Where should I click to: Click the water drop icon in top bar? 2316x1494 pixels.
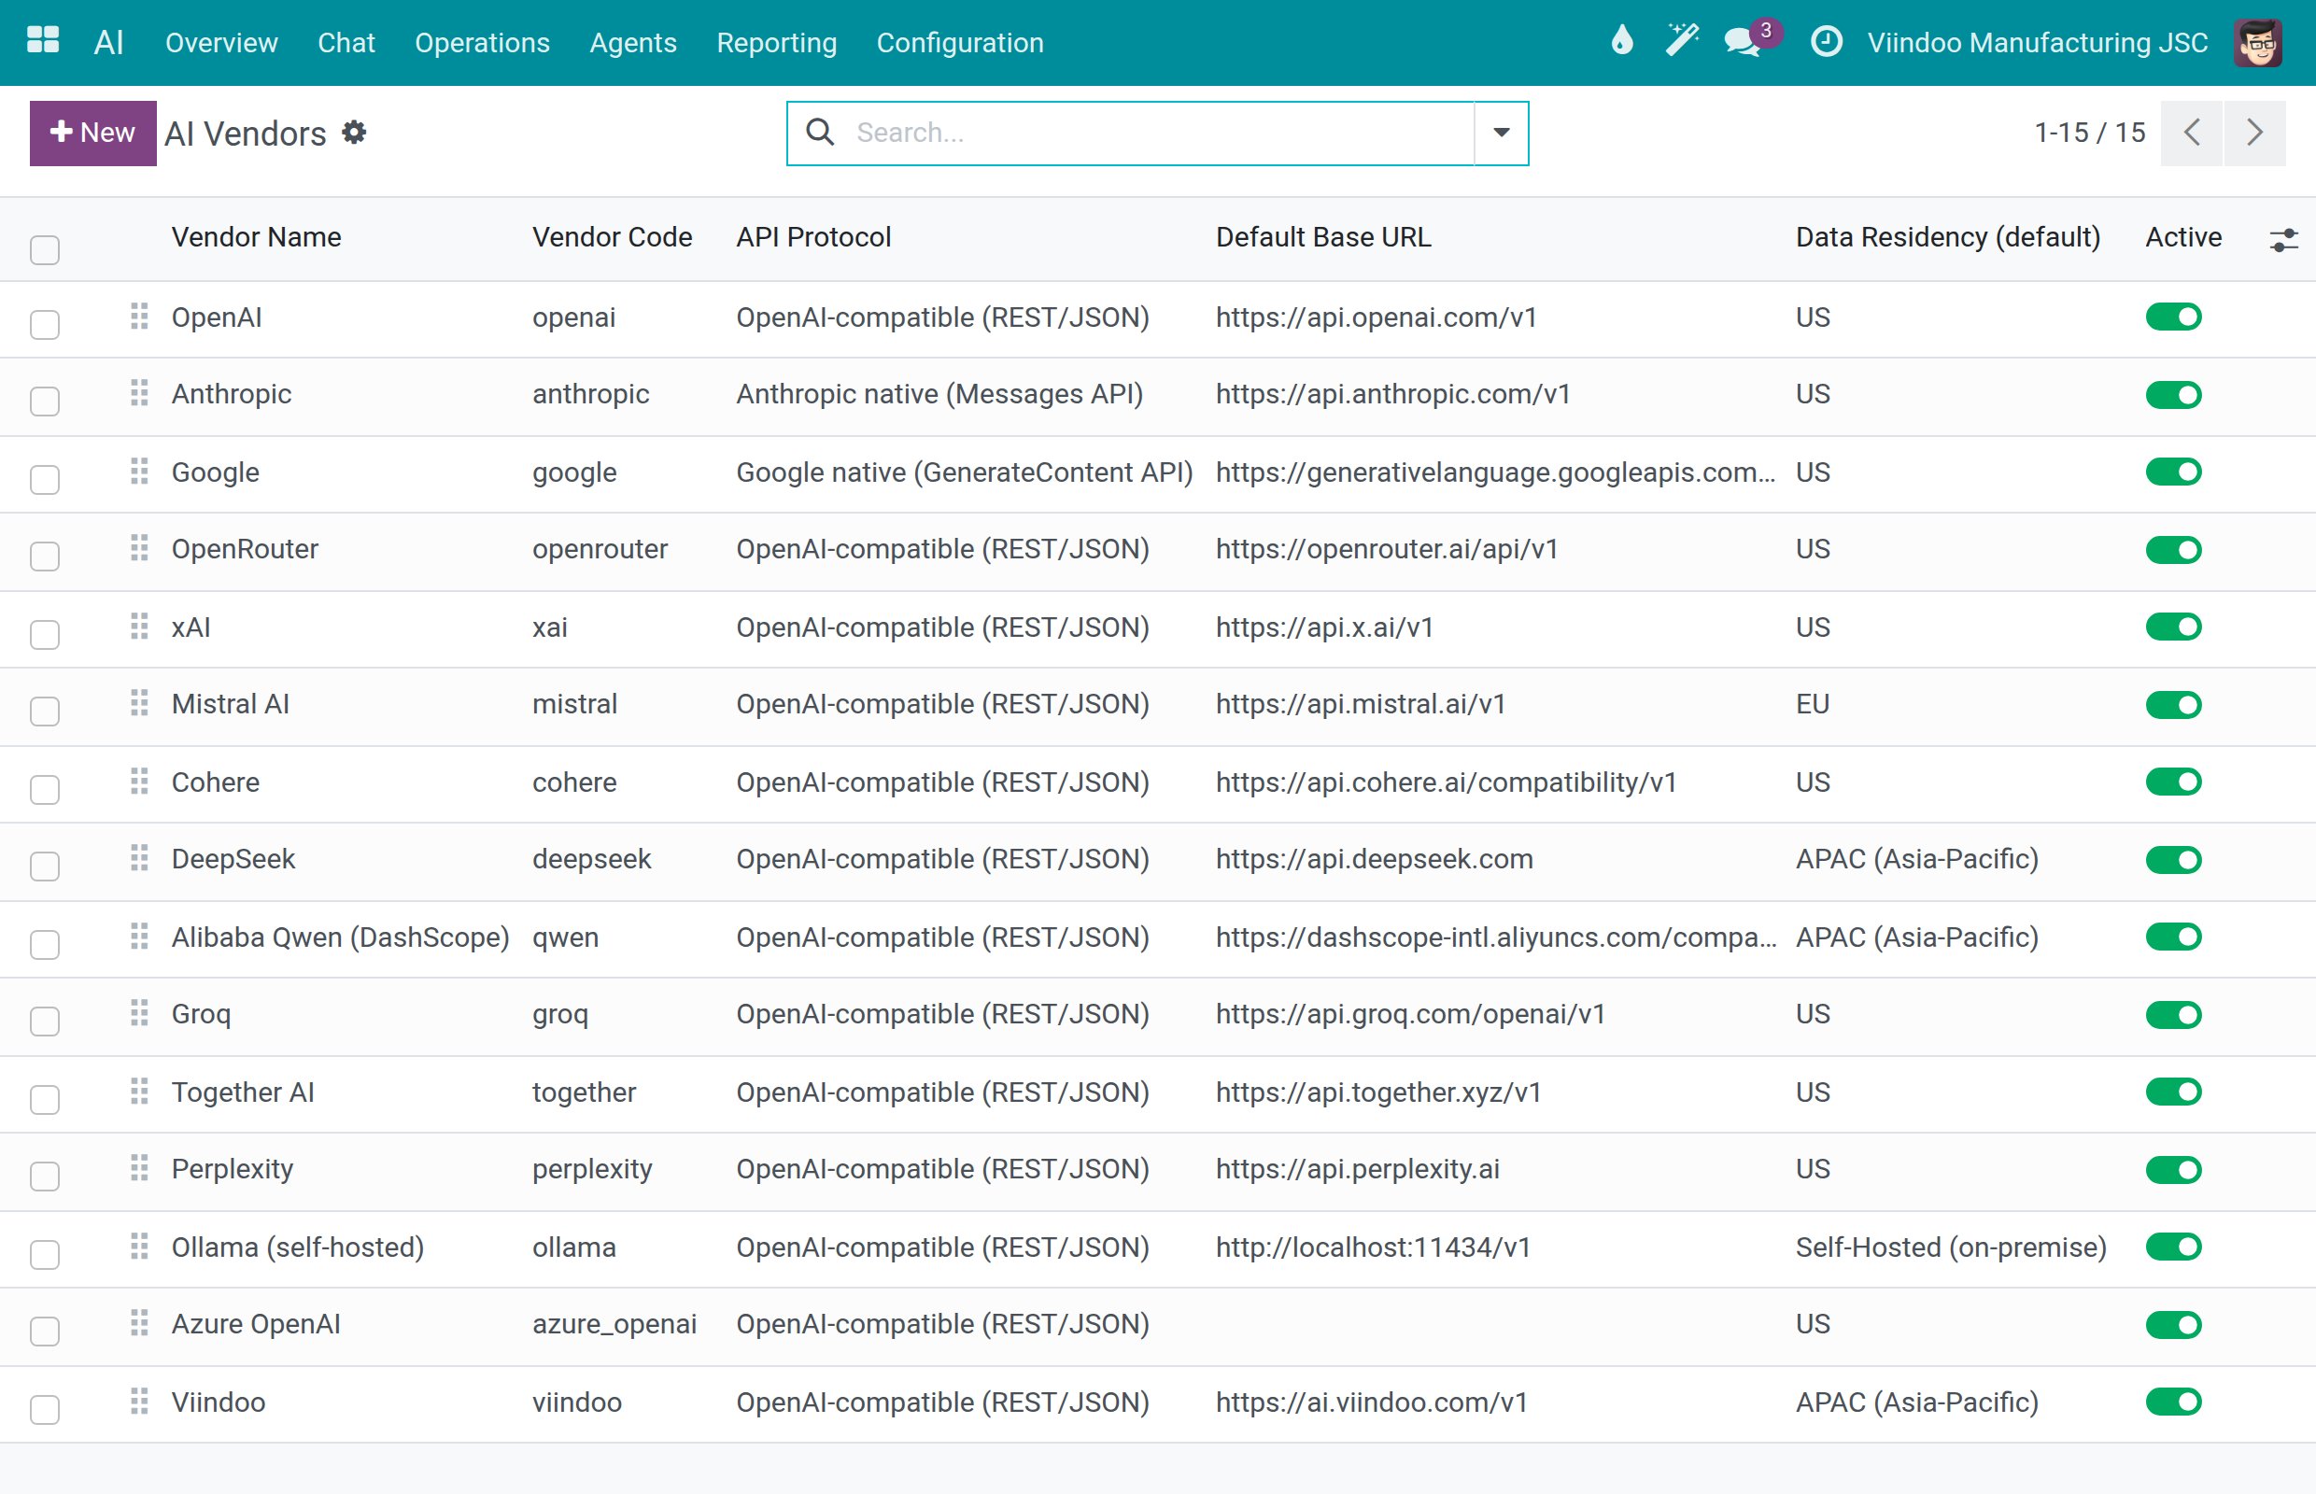[x=1621, y=41]
